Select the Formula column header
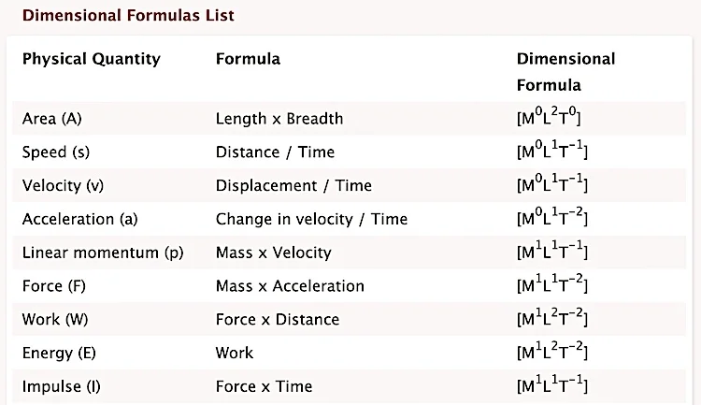This screenshot has width=701, height=405. (x=248, y=59)
